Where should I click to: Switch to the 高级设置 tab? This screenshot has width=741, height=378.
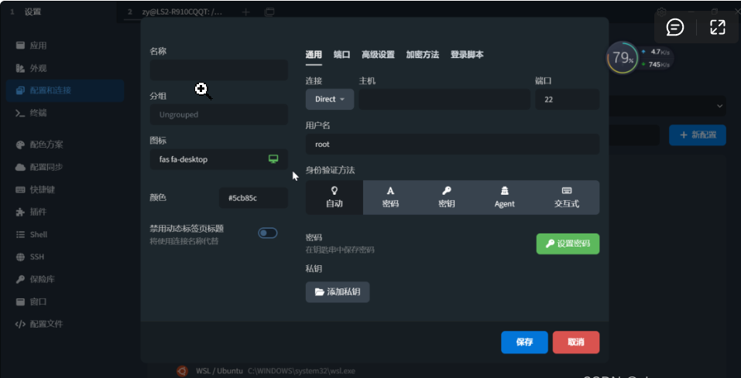[378, 55]
